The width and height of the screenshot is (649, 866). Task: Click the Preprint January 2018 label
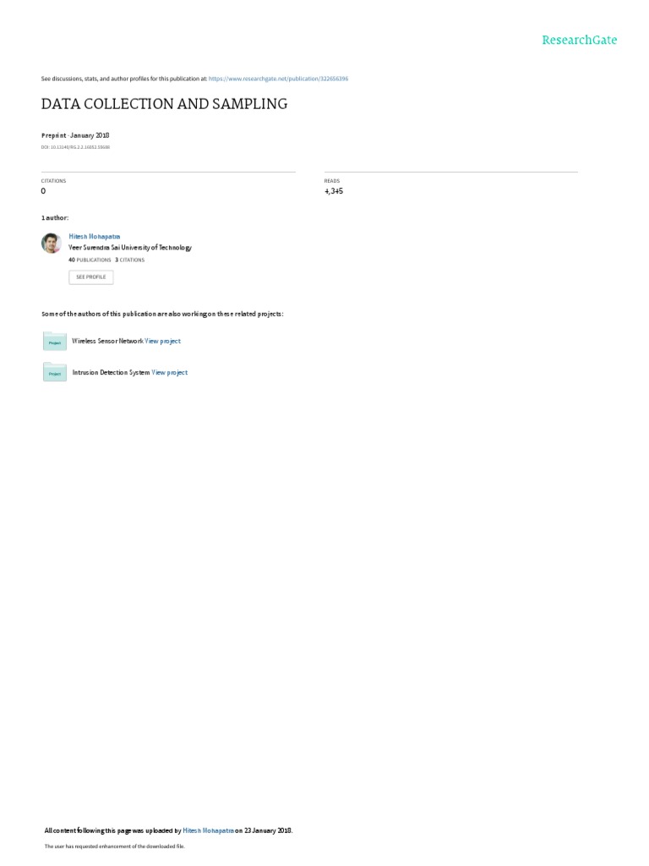tap(75, 135)
